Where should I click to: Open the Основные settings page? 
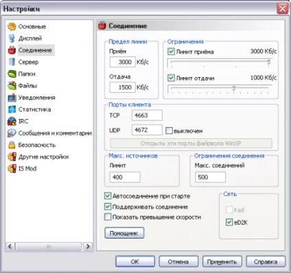tap(32, 27)
